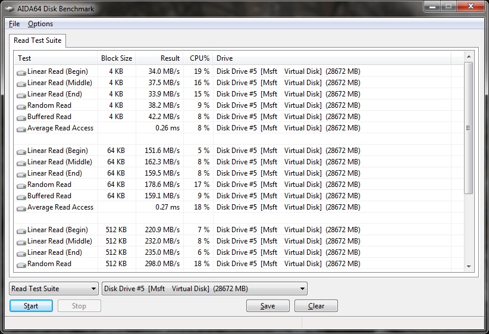This screenshot has height=334, width=489.
Task: Expand the Read Test Suite dropdown
Action: tap(54, 288)
